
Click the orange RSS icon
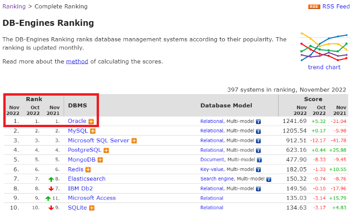tap(314, 7)
